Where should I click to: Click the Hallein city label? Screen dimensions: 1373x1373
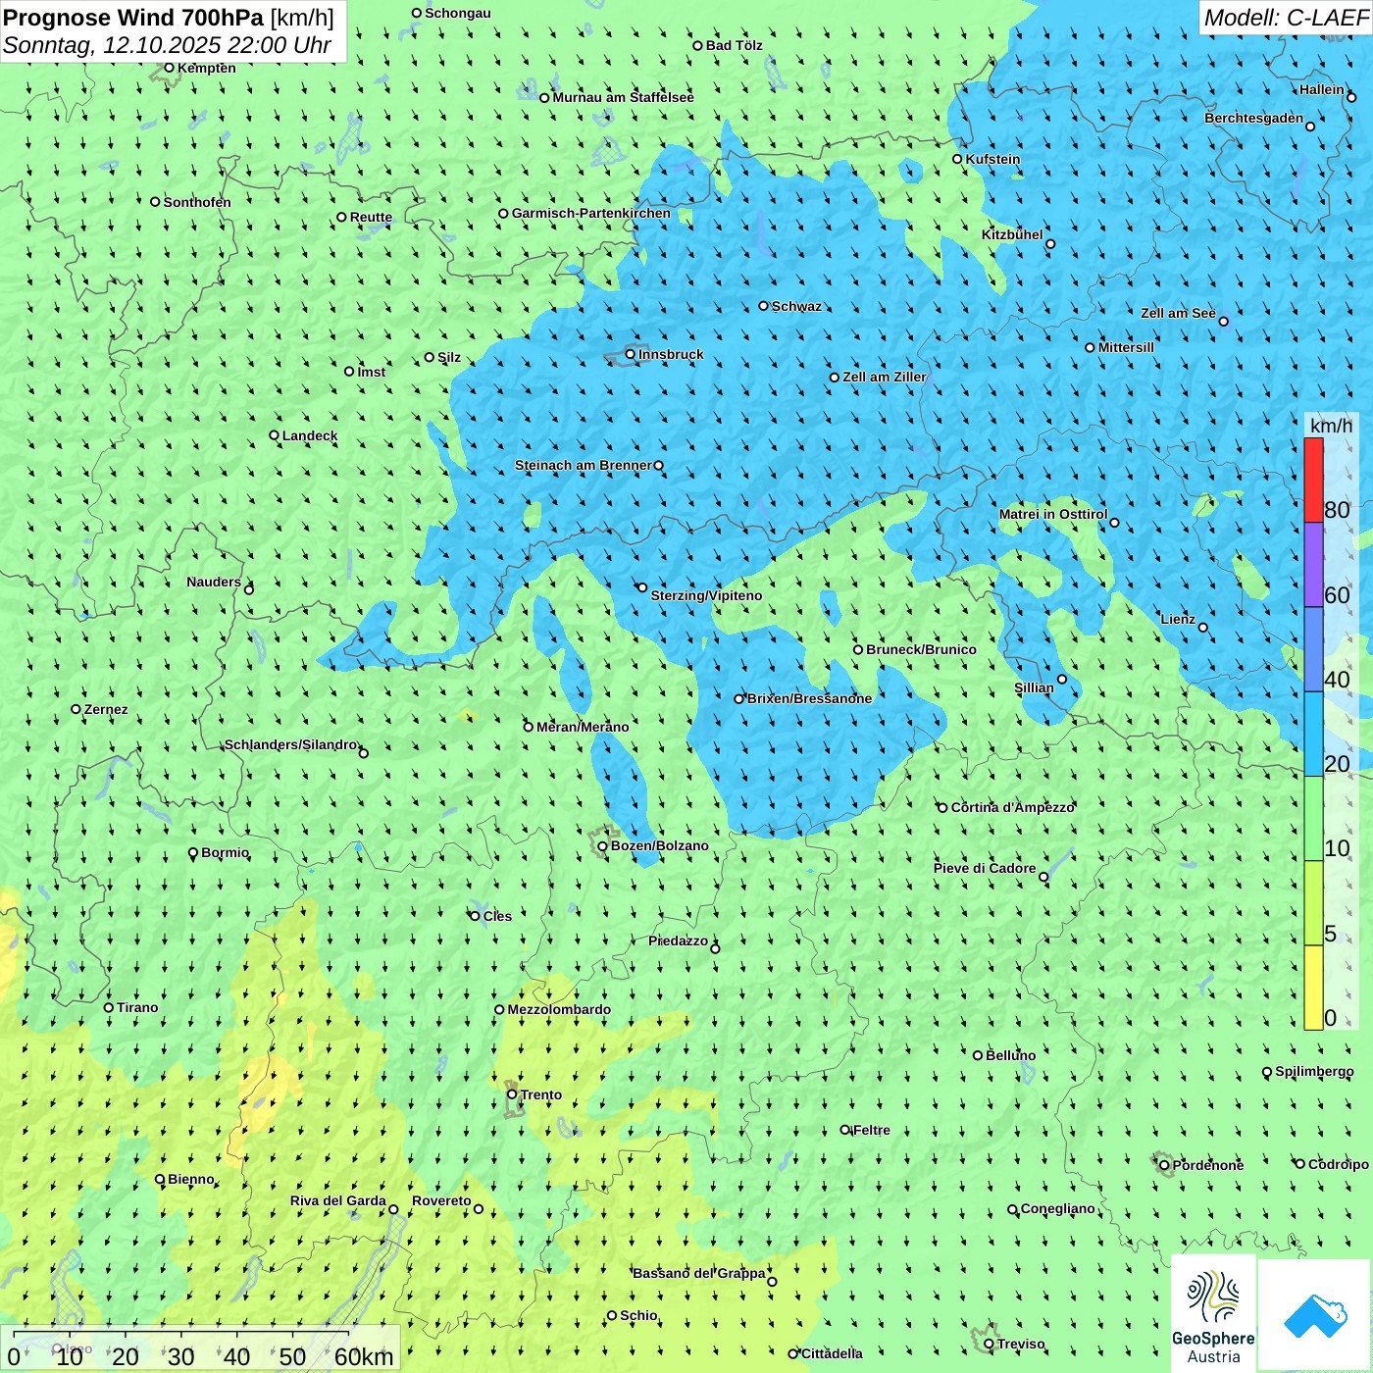1322,89
